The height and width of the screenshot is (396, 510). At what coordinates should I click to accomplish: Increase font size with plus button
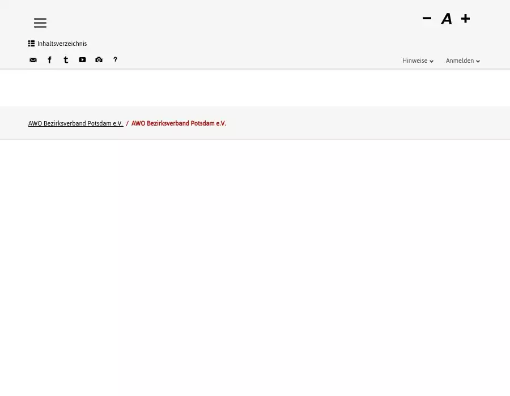[465, 19]
